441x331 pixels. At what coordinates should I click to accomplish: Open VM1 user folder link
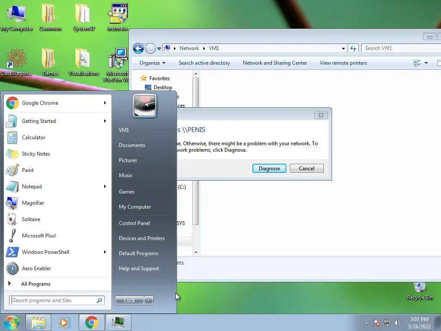[x=124, y=130]
